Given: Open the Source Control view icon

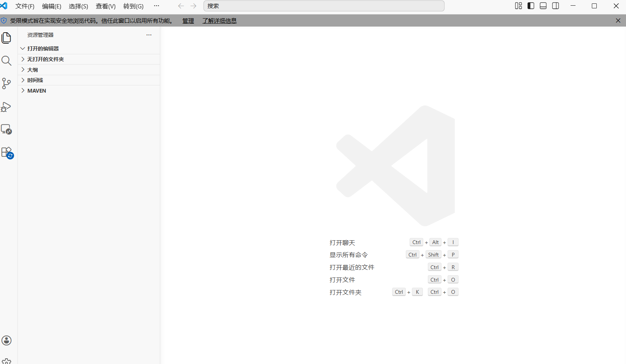Looking at the screenshot, I should [6, 84].
